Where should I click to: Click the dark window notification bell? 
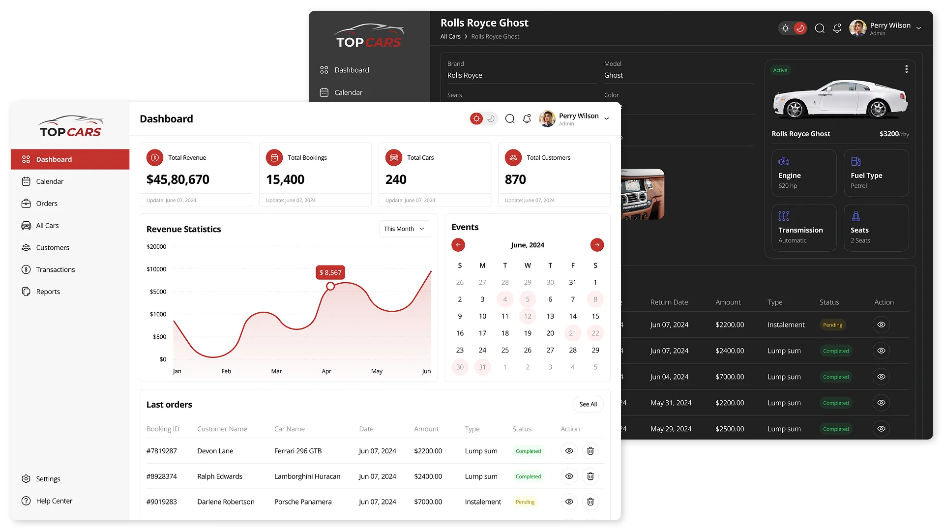(x=837, y=29)
